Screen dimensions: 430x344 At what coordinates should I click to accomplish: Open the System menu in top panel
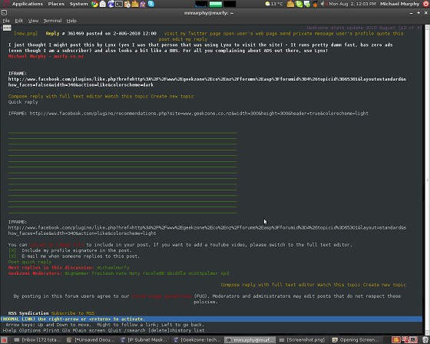pos(78,4)
